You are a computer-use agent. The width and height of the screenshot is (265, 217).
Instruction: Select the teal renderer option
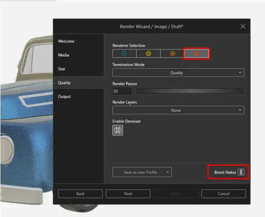point(124,53)
